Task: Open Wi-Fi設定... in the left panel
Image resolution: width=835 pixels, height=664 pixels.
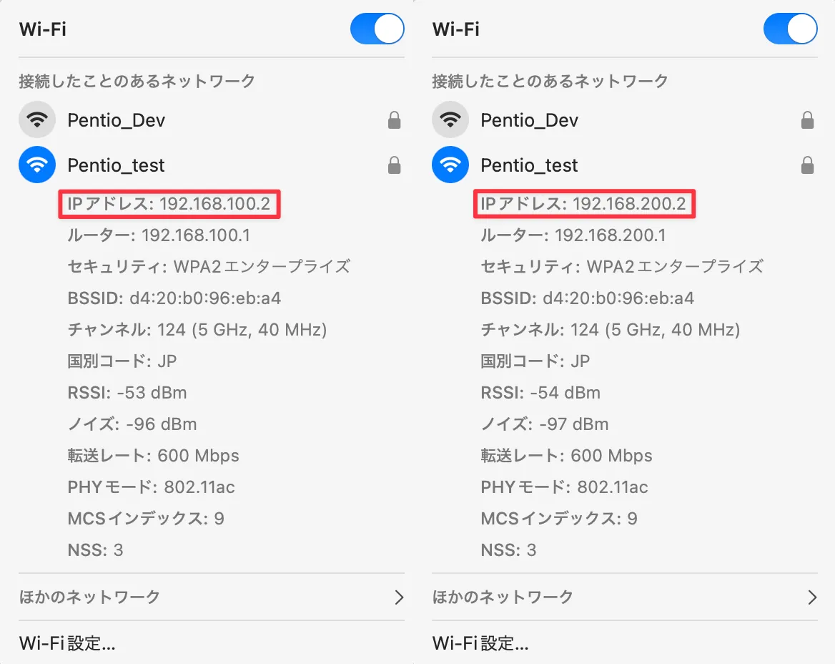Action: pos(67,643)
